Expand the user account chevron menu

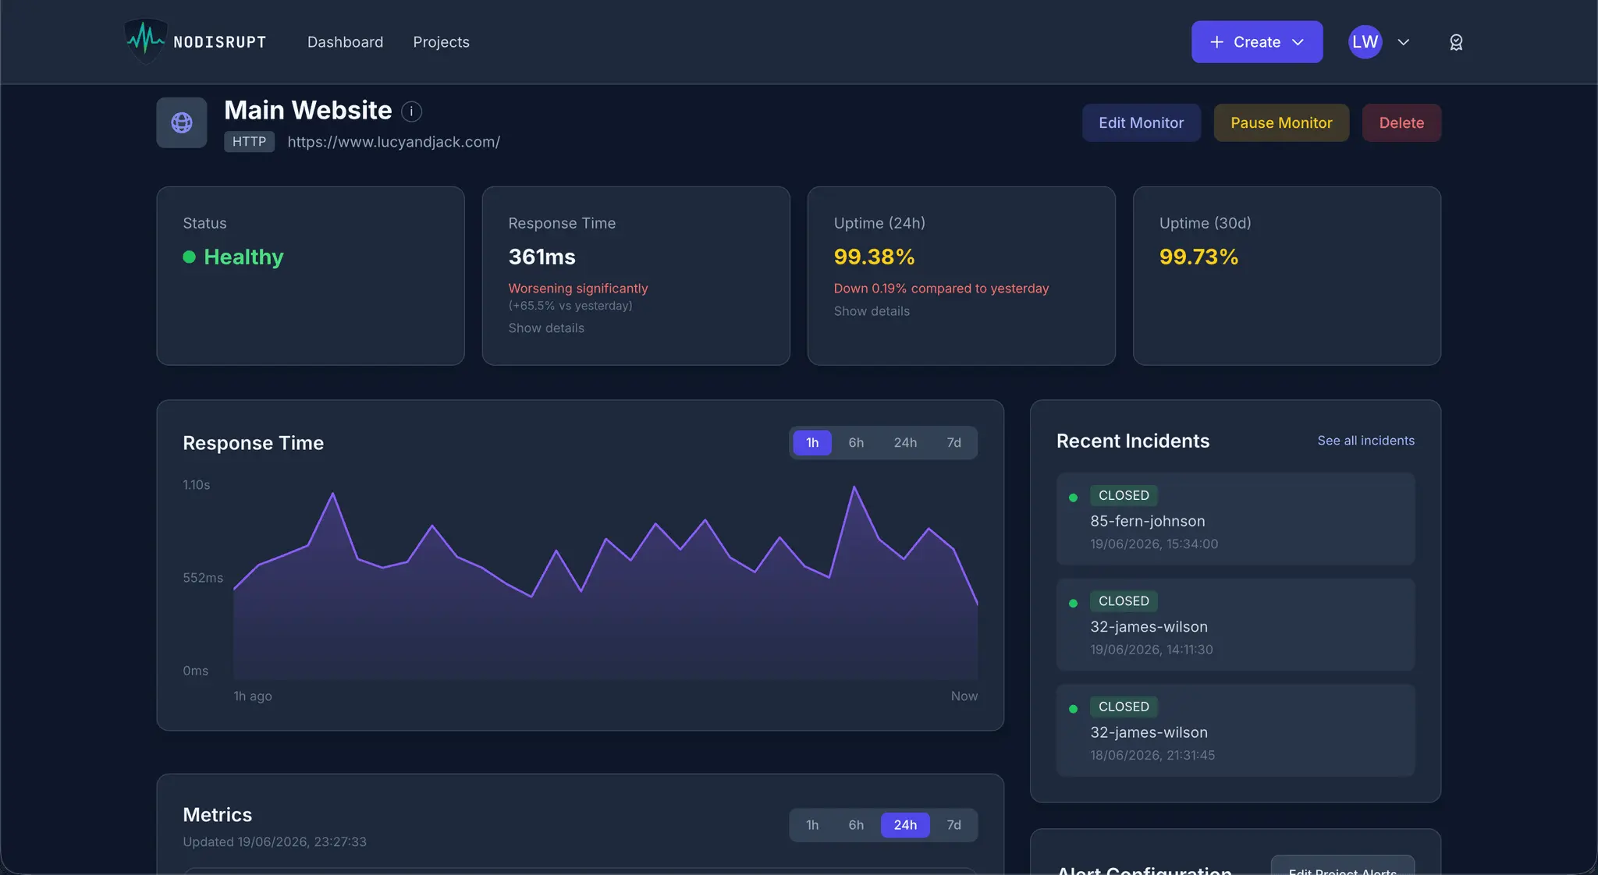click(1404, 42)
